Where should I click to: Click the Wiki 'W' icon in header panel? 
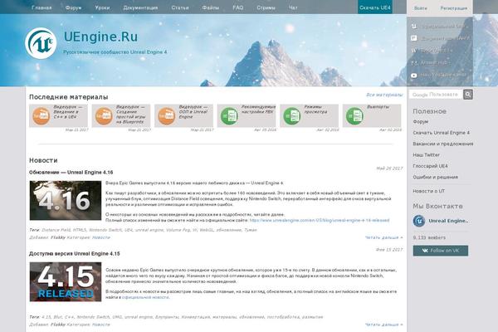click(414, 51)
